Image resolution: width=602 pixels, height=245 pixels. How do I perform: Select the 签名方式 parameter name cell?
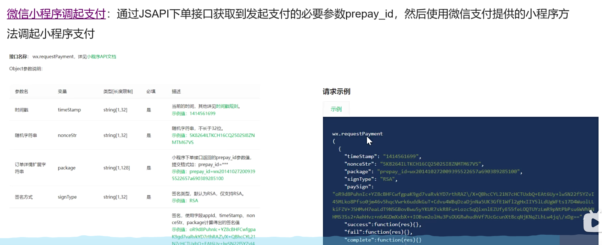tap(24, 197)
